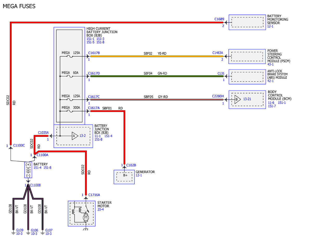This screenshot has height=241, width=312.
Task: Click the ground symbol below G107
Action: (43, 233)
